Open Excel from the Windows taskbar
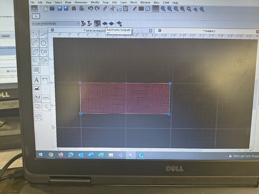 [101, 155]
